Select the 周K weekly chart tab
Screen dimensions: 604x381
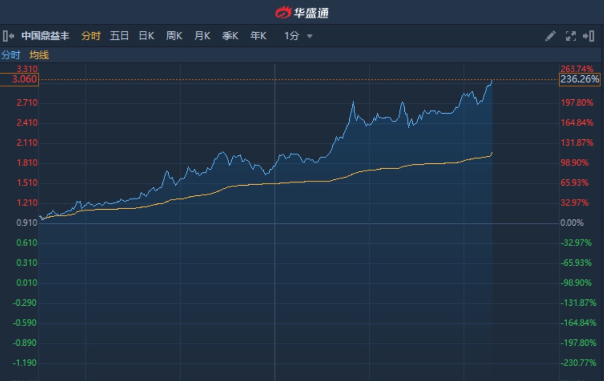(x=174, y=36)
